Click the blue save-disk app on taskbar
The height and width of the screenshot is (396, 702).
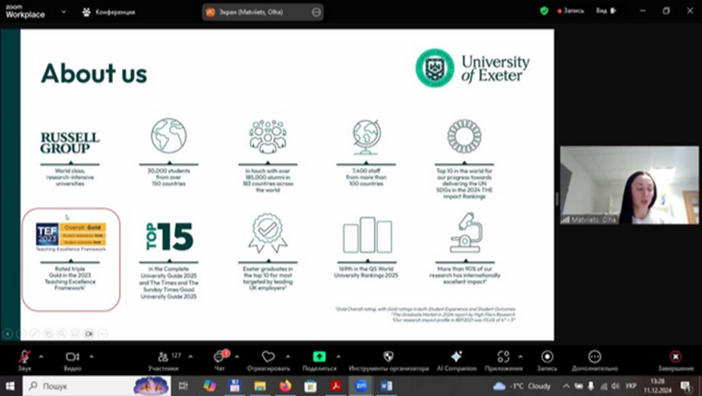pos(234,386)
